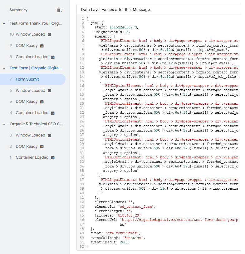Screen dimensions: 245x254
Task: Open Test Form Thank You page heading
Action: click(x=36, y=23)
